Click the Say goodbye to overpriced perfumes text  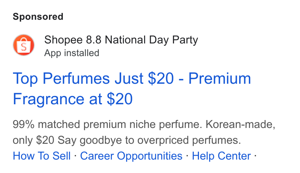click(x=149, y=140)
